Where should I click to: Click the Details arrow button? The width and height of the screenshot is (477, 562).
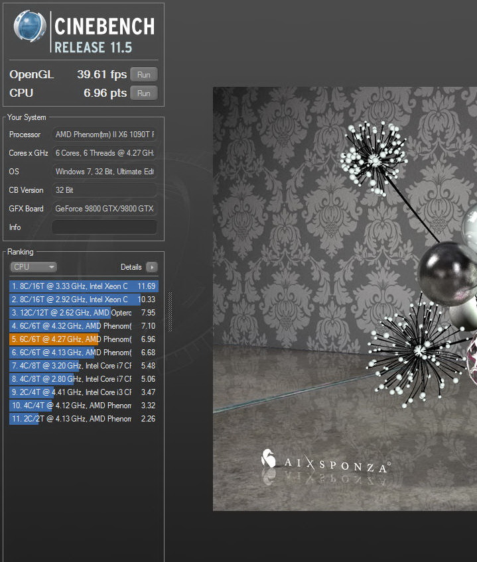(x=152, y=267)
